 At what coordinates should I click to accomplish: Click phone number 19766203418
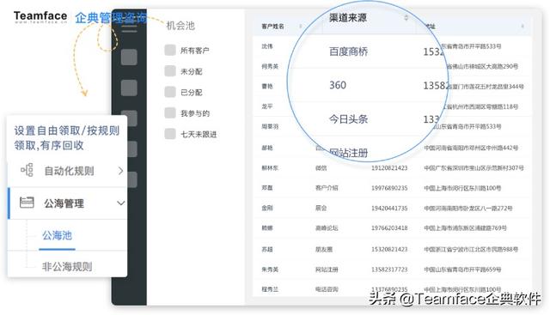pos(389,228)
